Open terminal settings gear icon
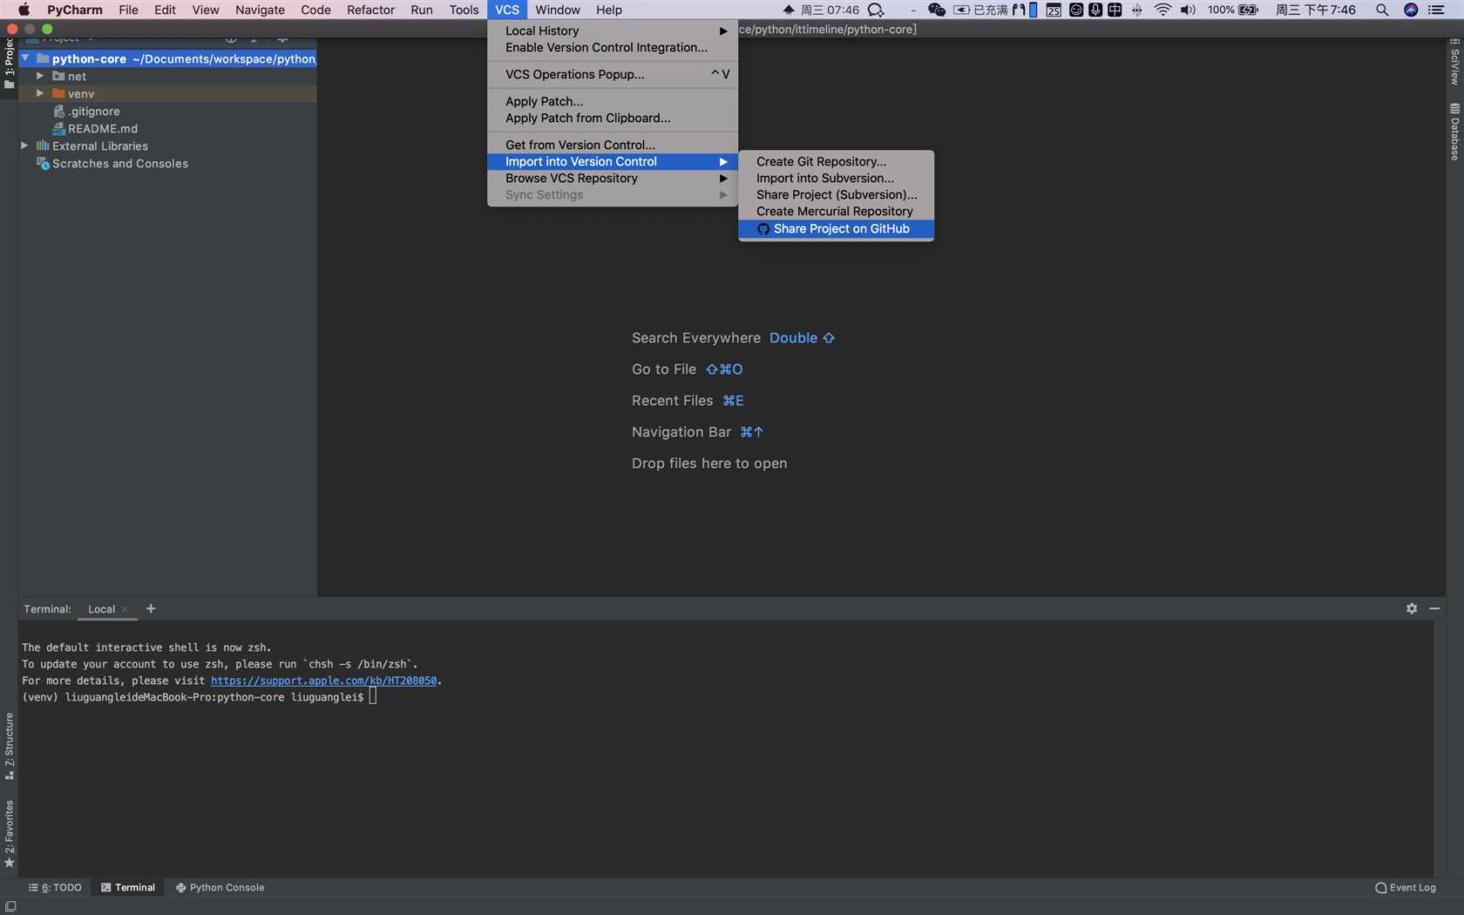The height and width of the screenshot is (915, 1464). point(1412,608)
